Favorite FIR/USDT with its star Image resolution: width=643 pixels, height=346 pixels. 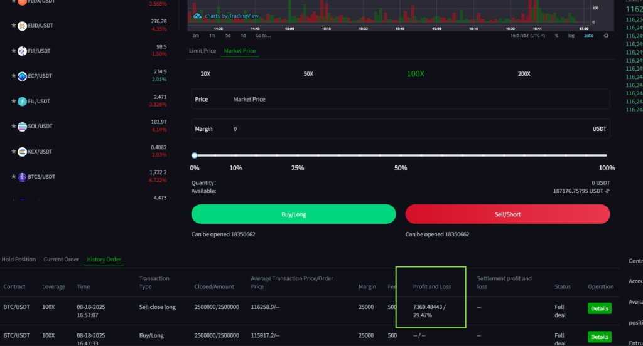14,51
